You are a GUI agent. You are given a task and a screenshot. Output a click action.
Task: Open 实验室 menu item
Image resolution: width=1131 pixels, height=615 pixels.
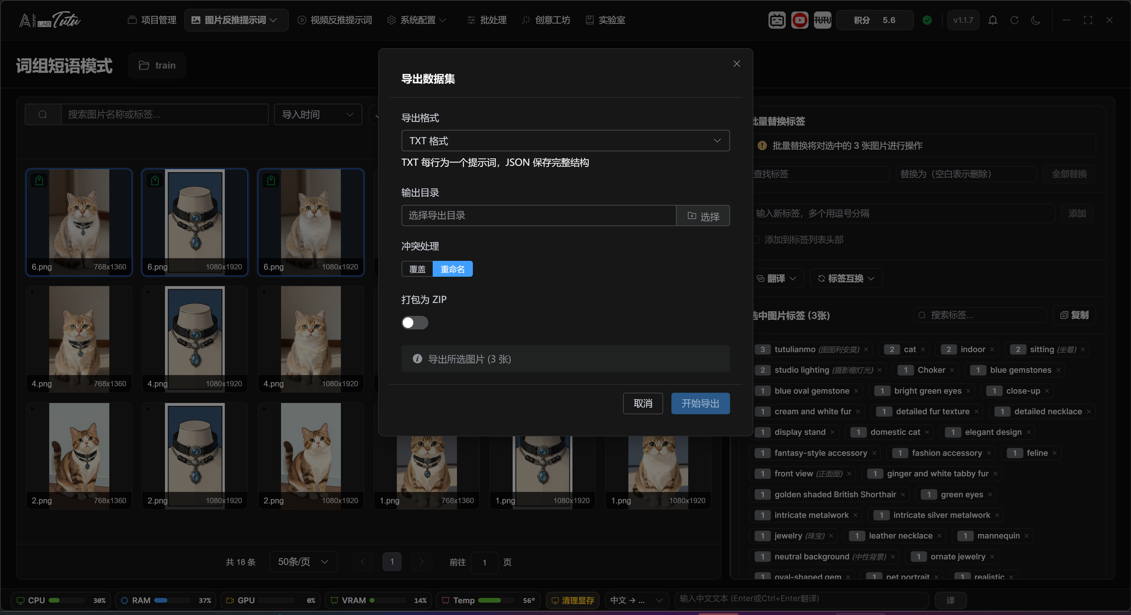(605, 20)
